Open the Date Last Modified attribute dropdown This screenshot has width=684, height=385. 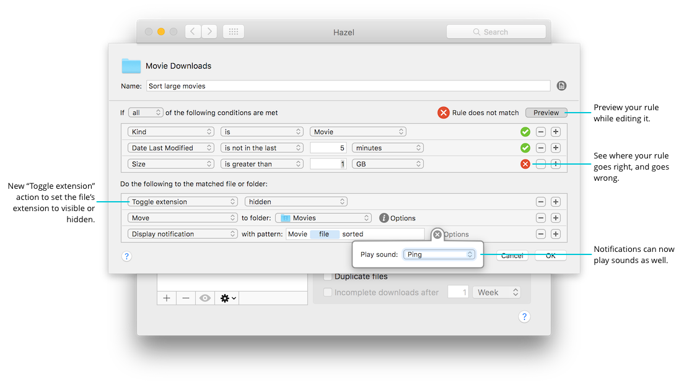[x=170, y=148]
